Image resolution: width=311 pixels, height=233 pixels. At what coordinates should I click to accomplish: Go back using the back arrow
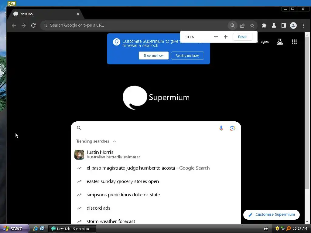[x=14, y=25]
